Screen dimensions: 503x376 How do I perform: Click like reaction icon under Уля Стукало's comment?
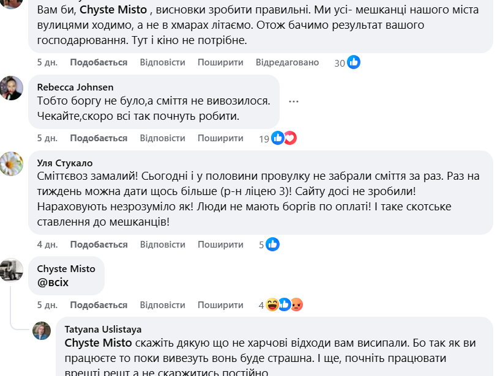pyautogui.click(x=273, y=245)
